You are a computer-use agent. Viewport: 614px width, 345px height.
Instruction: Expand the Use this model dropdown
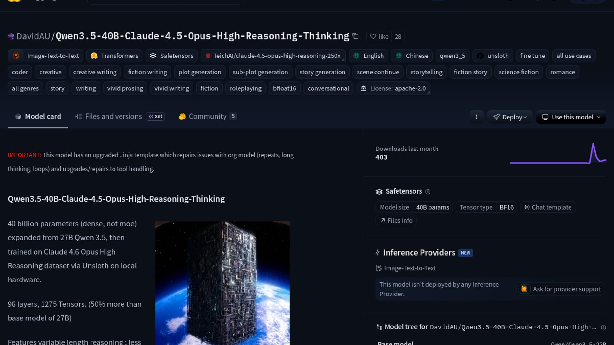[x=571, y=117]
